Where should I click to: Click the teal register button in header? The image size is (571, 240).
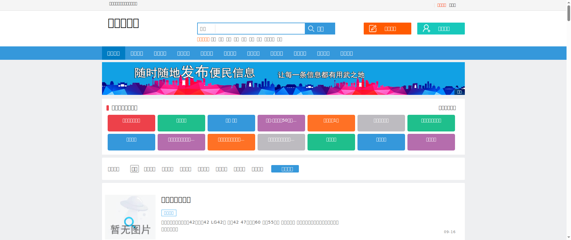[441, 29]
